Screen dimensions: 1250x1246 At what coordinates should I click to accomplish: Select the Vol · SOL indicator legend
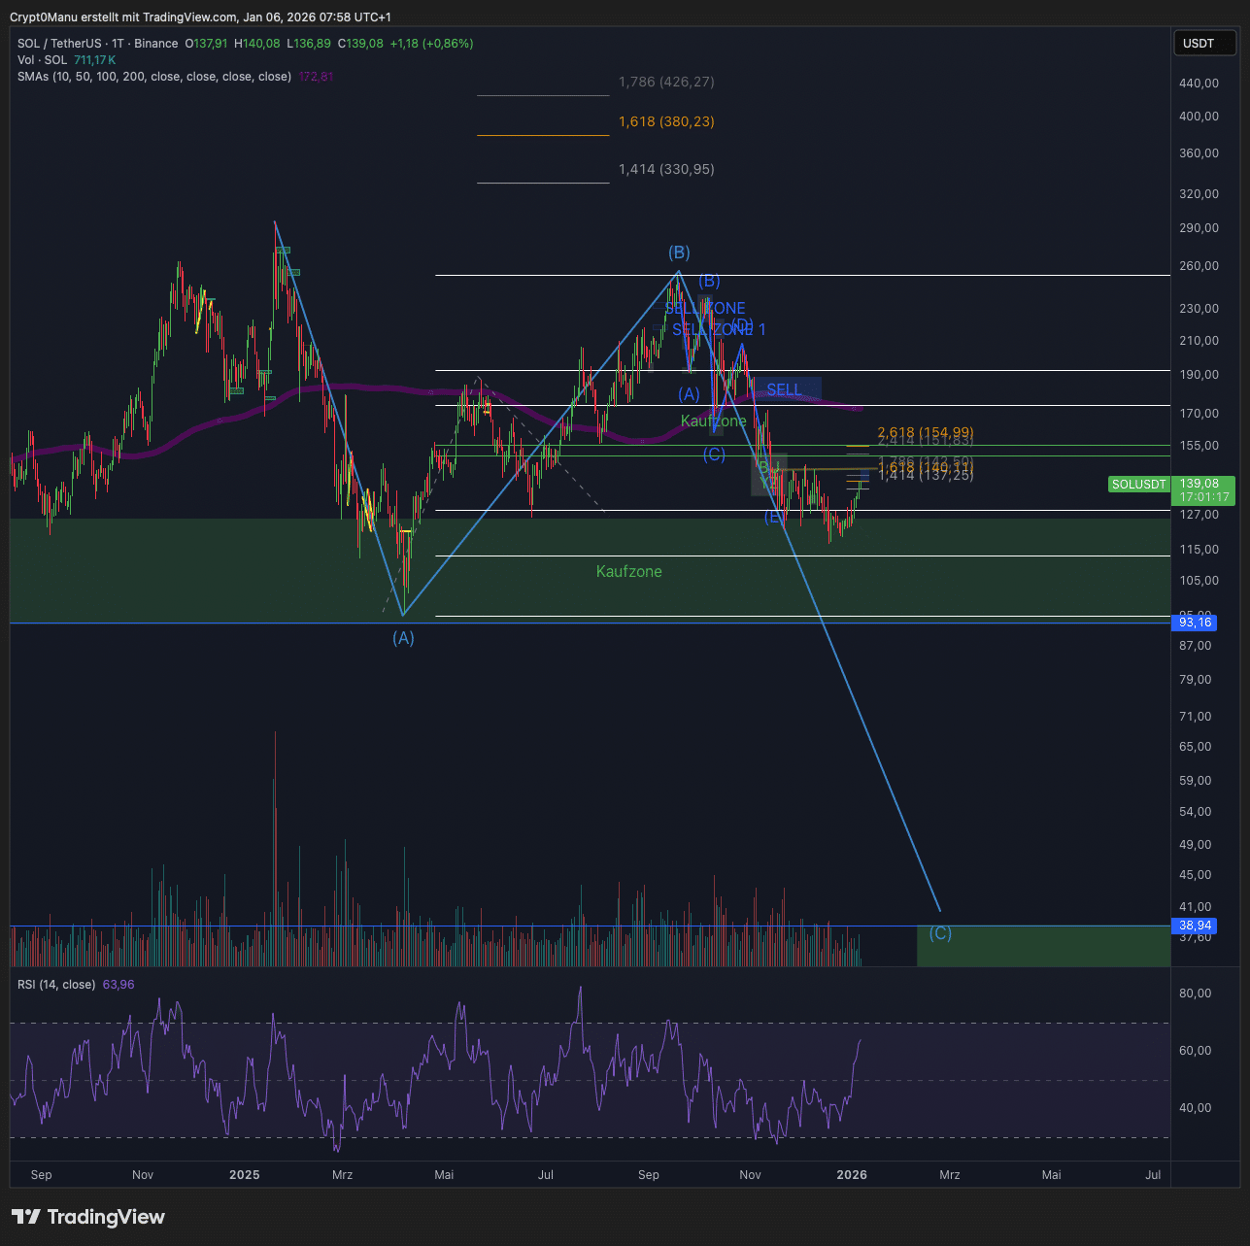tap(43, 60)
